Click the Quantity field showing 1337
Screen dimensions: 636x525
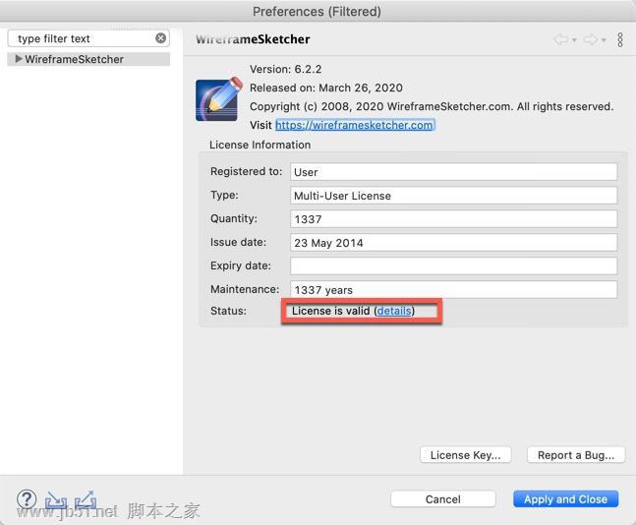tap(454, 219)
